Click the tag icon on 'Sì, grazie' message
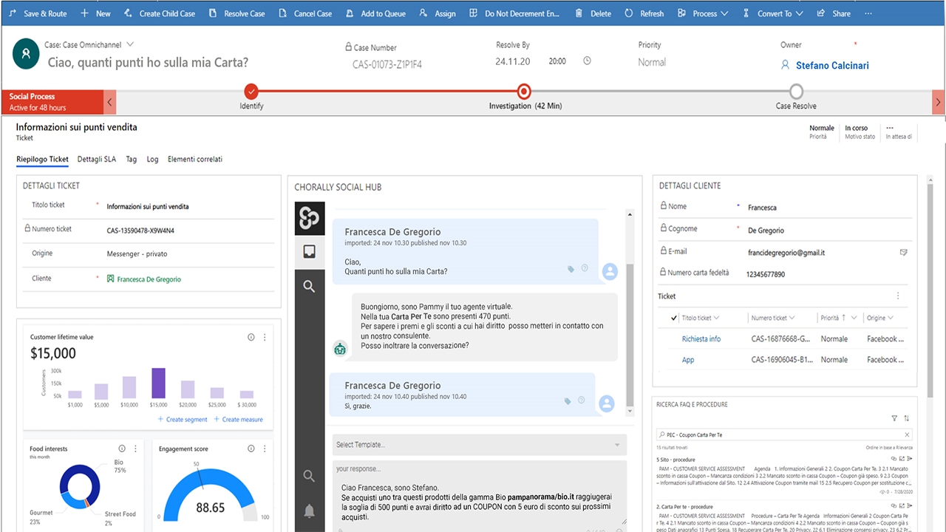946x532 pixels. click(x=568, y=400)
